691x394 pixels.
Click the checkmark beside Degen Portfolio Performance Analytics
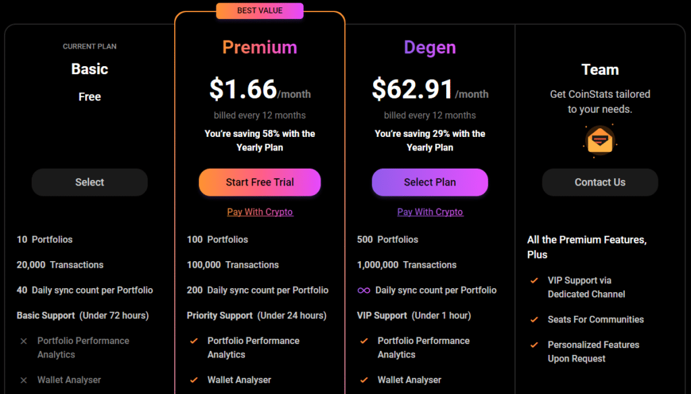click(x=364, y=341)
